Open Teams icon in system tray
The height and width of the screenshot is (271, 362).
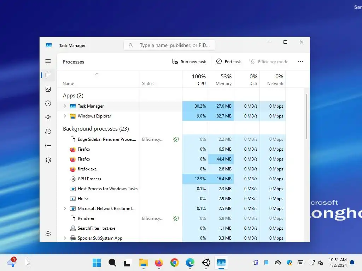click(x=256, y=263)
